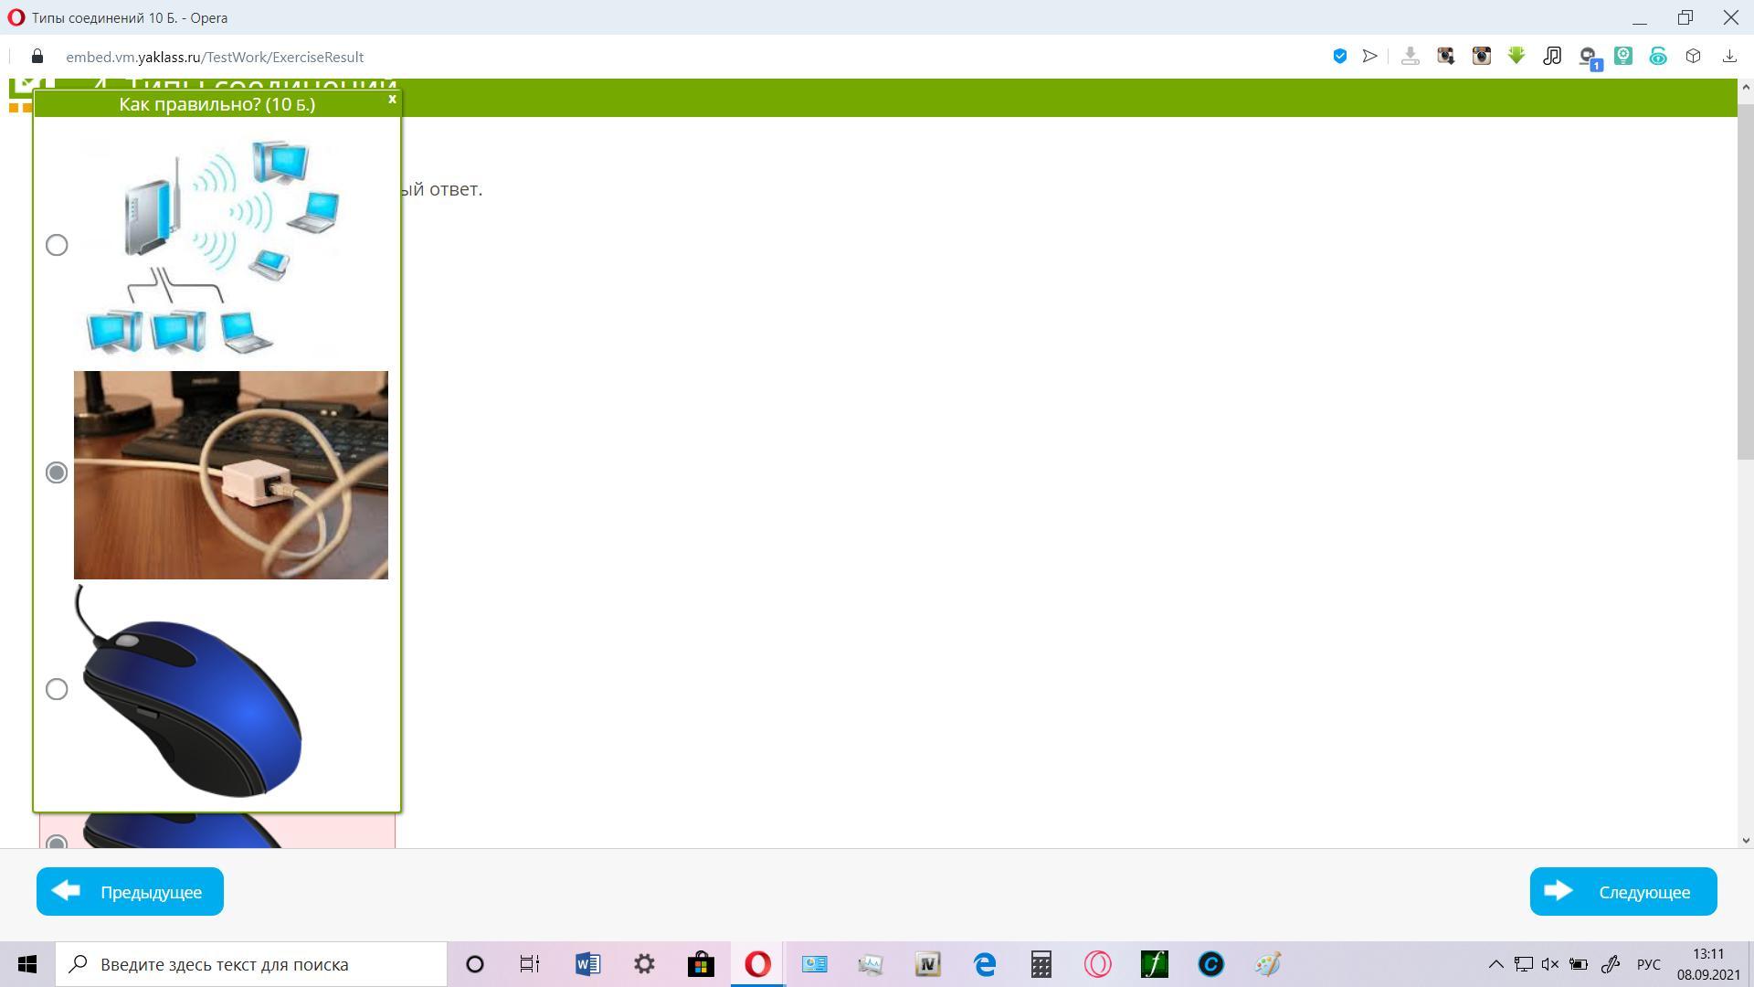Open the cube extensions icon

tap(1693, 57)
